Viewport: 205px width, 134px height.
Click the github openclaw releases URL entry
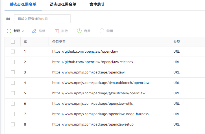(x=93, y=62)
